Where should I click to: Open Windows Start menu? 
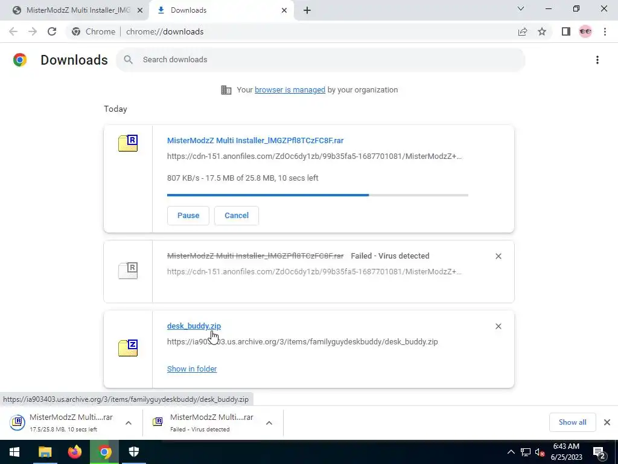click(x=14, y=452)
